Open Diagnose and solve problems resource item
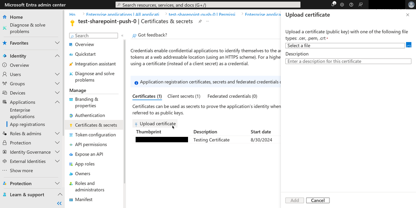Image resolution: width=416 pixels, height=208 pixels. tap(95, 77)
